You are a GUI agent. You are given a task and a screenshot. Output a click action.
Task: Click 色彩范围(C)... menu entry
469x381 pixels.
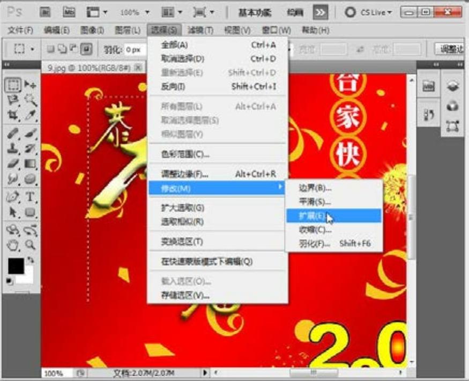(x=185, y=154)
